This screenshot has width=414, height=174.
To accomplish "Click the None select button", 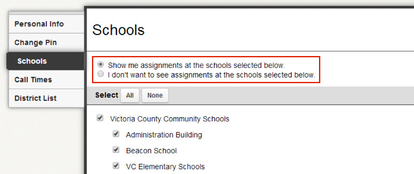I will [x=155, y=95].
